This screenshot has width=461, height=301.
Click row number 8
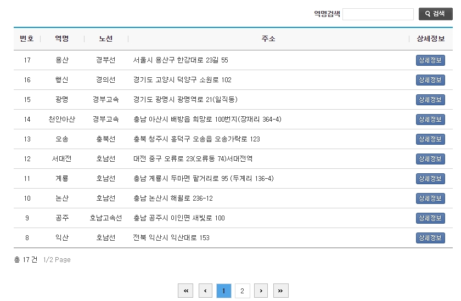pyautogui.click(x=27, y=237)
